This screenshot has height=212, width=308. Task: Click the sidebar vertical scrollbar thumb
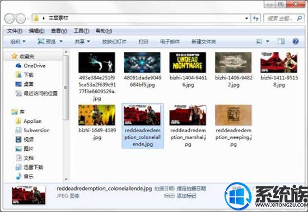(66, 88)
